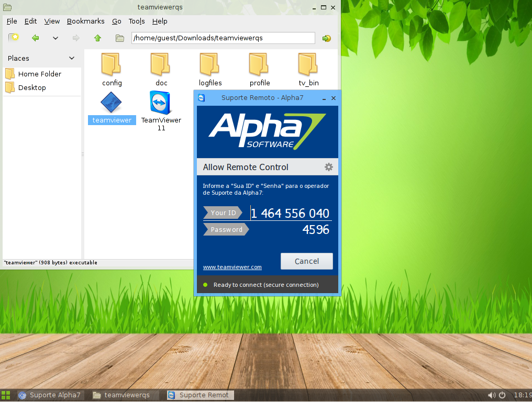The height and width of the screenshot is (402, 532).
Task: Click the "teamviewer" highlighted file name label
Action: (x=112, y=120)
